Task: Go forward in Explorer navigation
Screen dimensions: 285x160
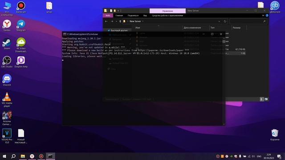Action: pos(112,21)
